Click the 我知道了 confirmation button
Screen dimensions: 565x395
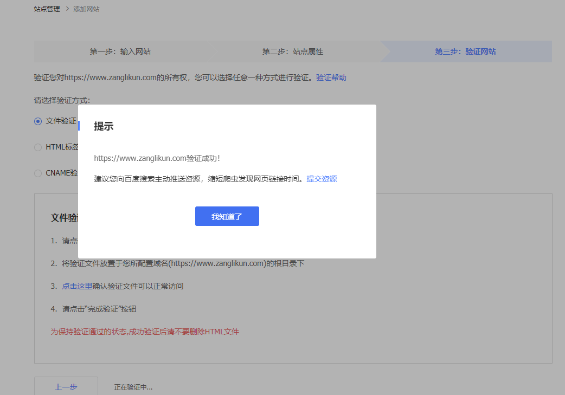(x=227, y=216)
